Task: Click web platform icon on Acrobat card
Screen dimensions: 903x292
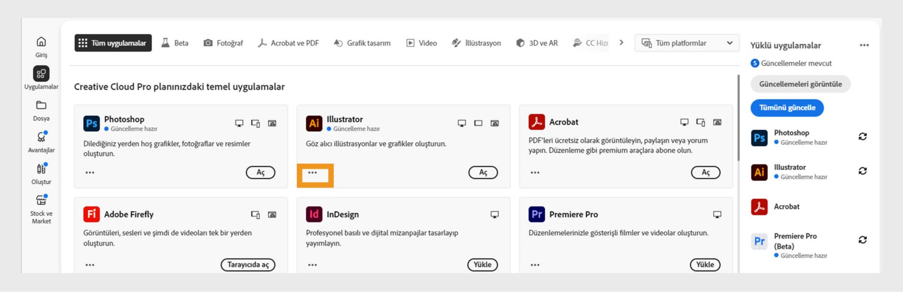Action: pos(717,122)
